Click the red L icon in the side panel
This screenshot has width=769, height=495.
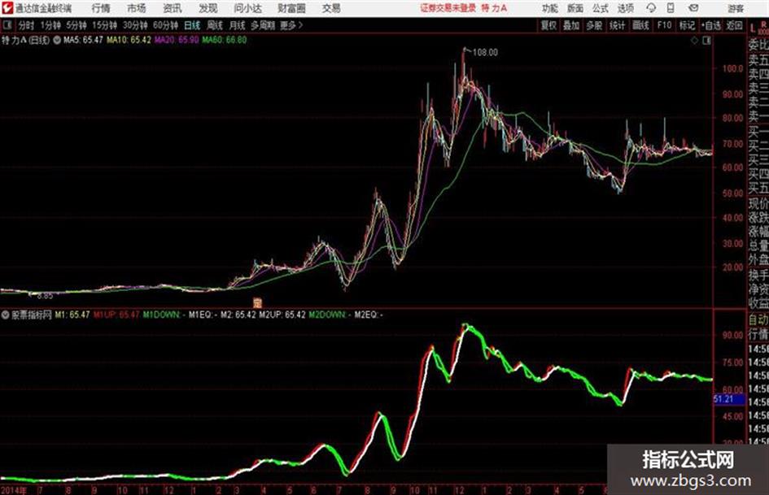pyautogui.click(x=753, y=28)
